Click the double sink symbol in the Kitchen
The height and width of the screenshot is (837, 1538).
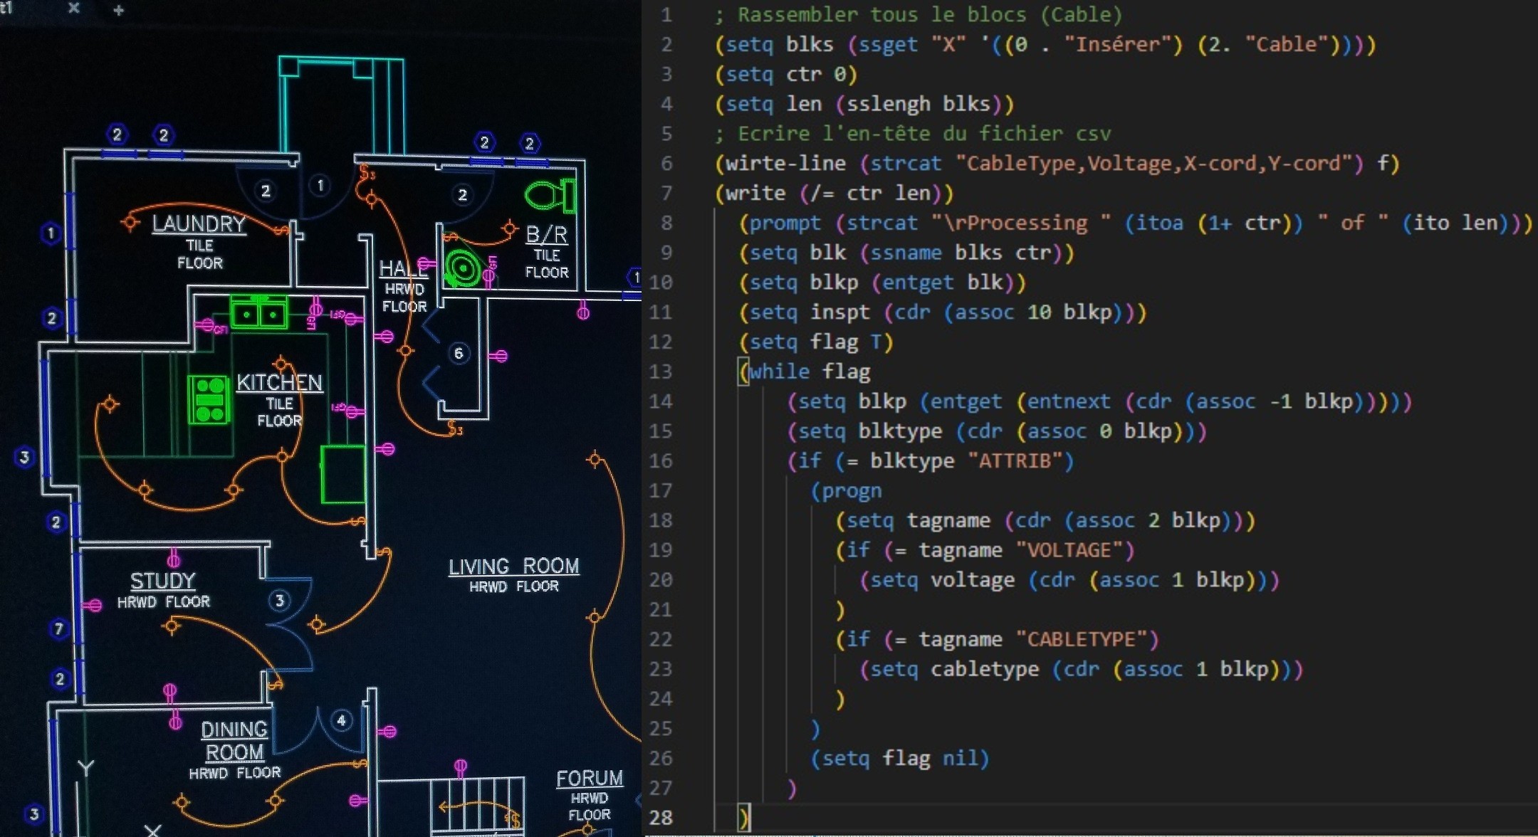(260, 313)
